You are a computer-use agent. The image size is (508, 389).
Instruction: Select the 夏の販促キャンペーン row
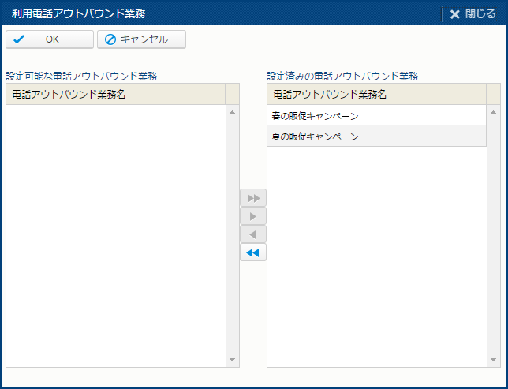(x=375, y=137)
